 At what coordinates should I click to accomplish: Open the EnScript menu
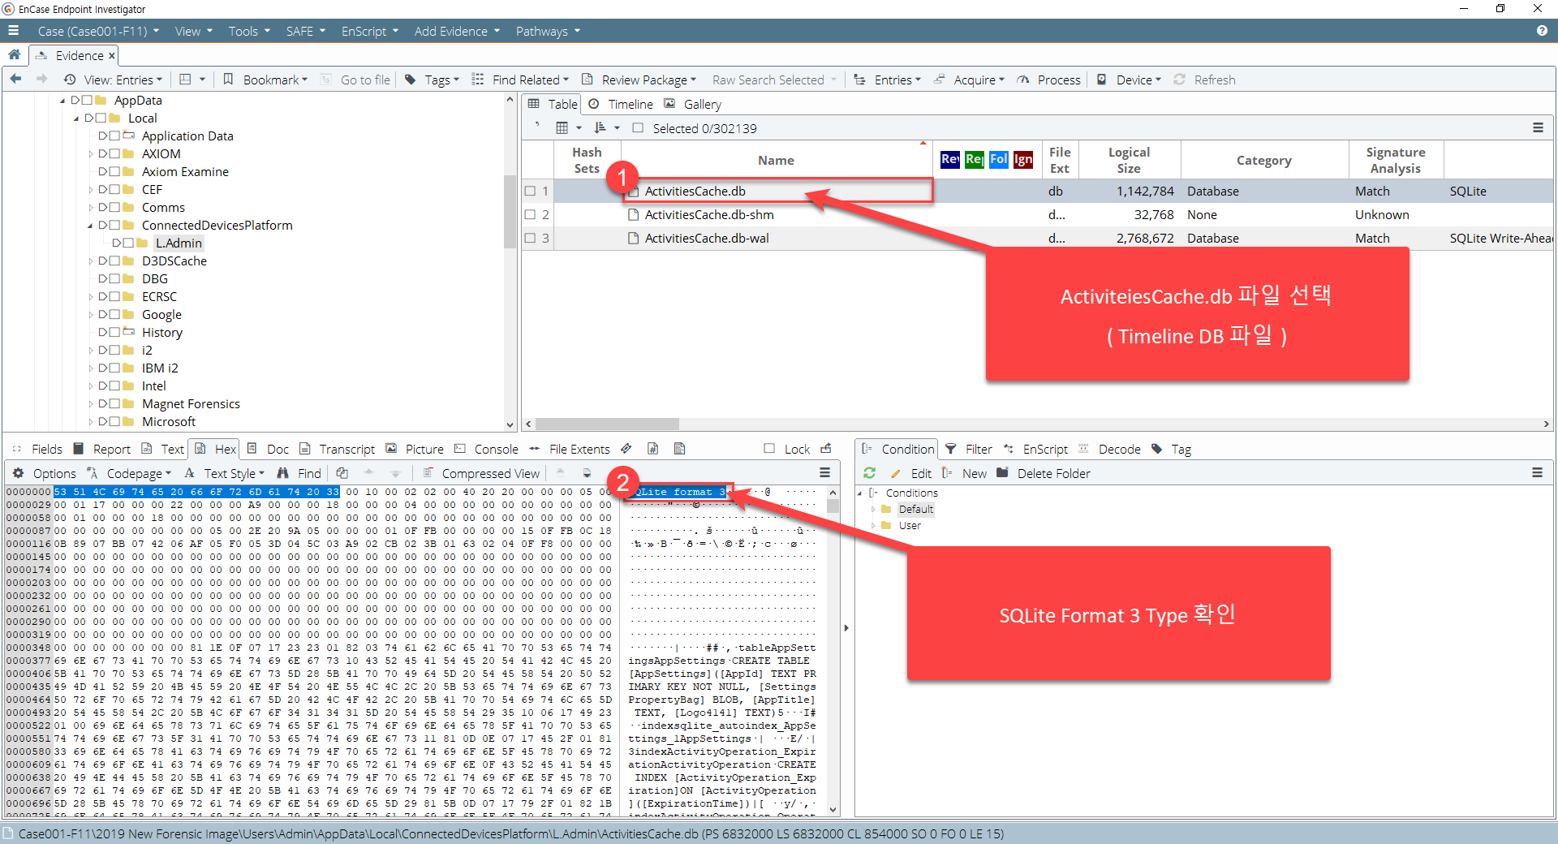click(370, 31)
